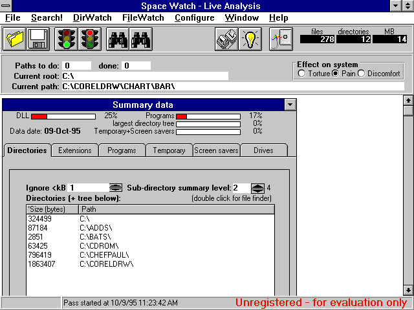The width and height of the screenshot is (414, 310).
Task: Click the first binoculars search icon
Action: pos(116,39)
